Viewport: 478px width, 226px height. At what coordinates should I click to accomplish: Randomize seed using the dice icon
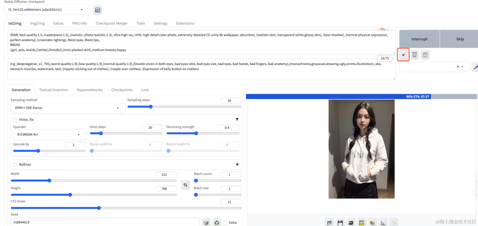pyautogui.click(x=206, y=222)
